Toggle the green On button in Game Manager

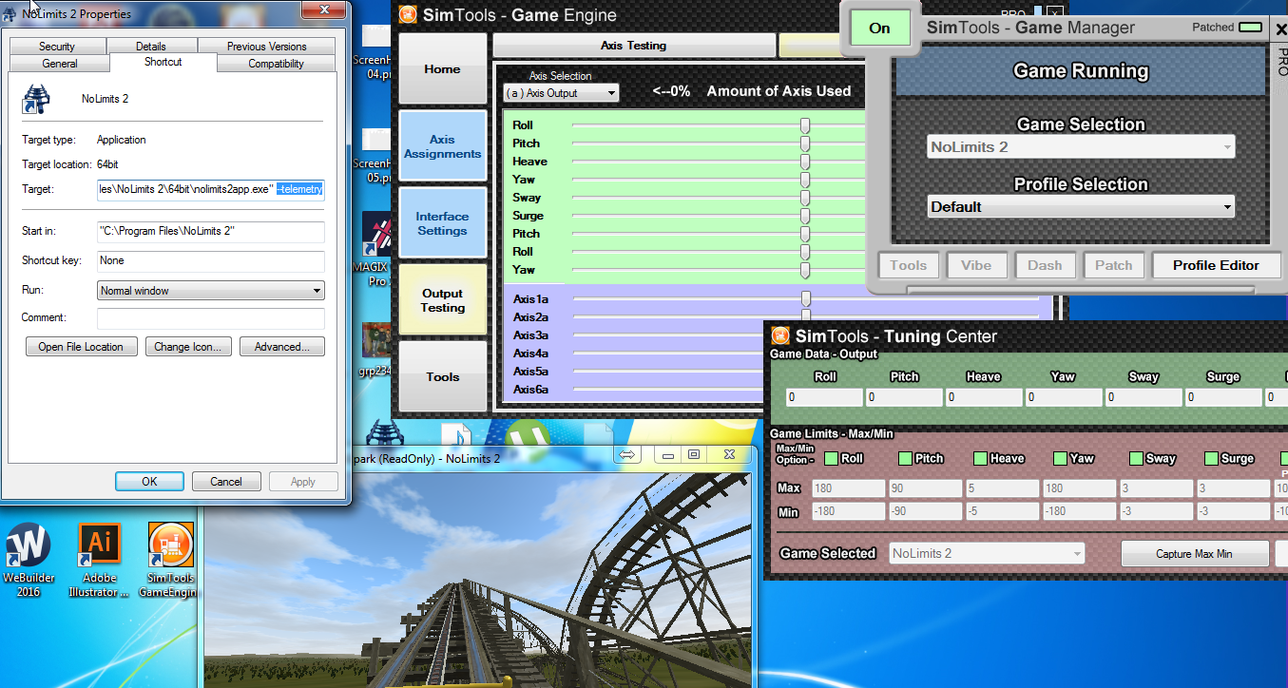(880, 28)
